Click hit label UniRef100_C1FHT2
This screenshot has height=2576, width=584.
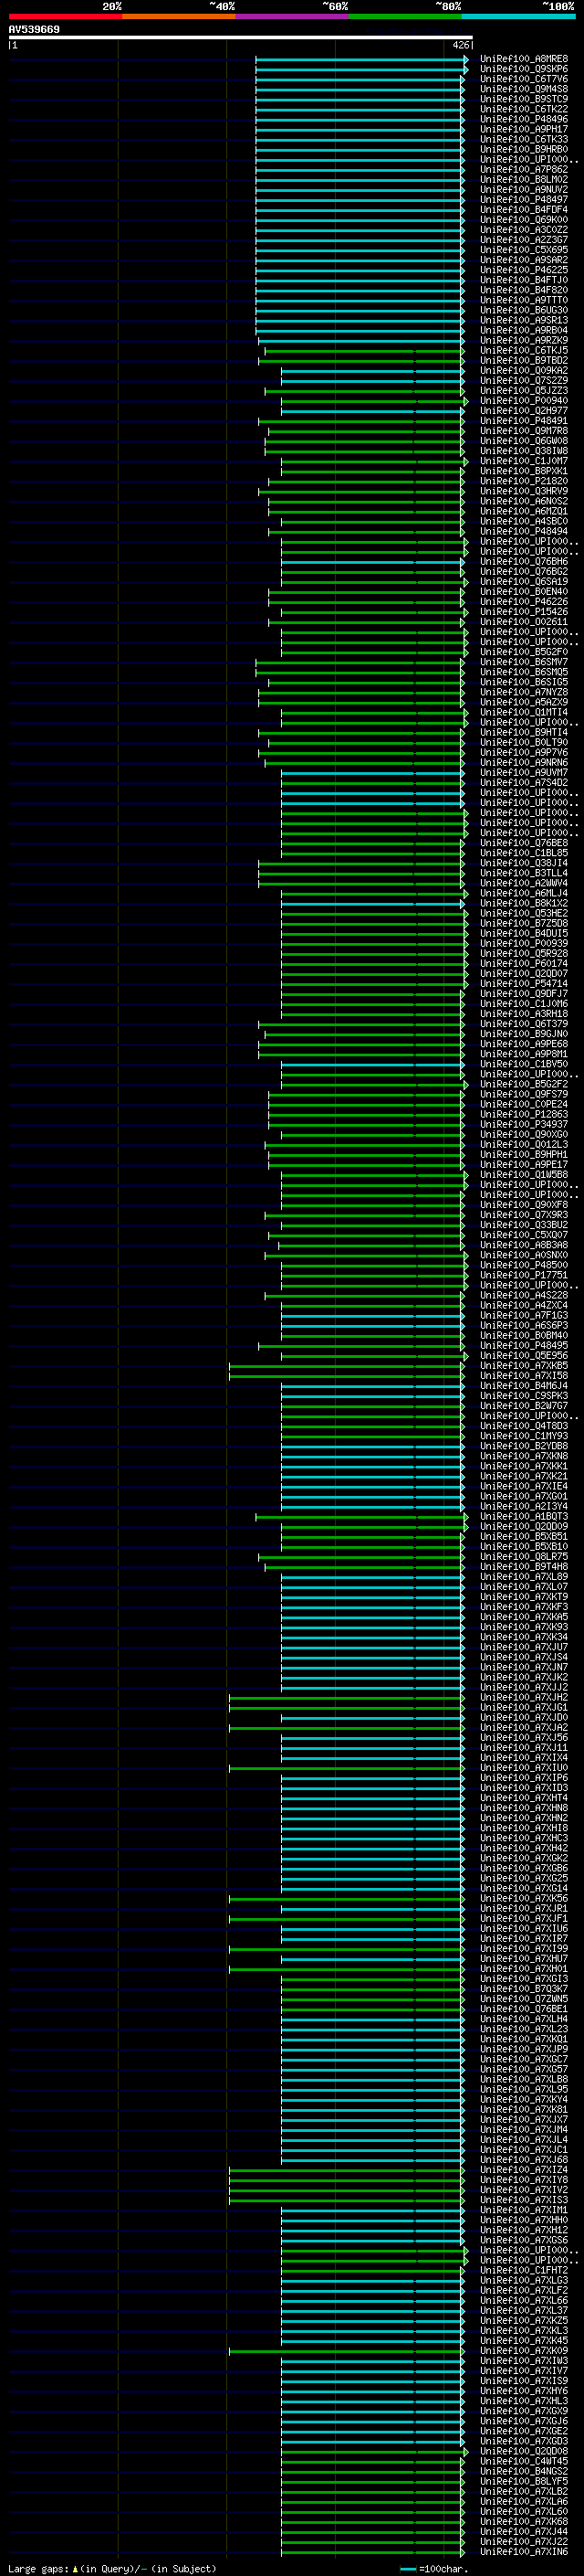click(x=524, y=2271)
